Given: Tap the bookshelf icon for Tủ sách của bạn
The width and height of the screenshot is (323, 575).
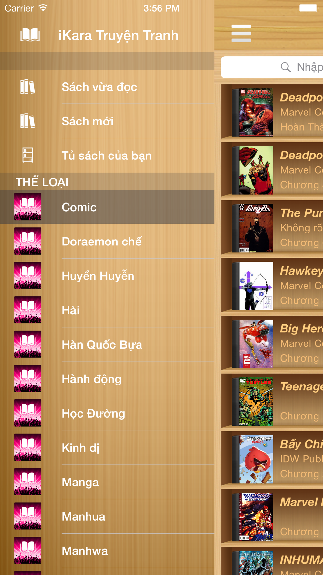Looking at the screenshot, I should (x=28, y=155).
